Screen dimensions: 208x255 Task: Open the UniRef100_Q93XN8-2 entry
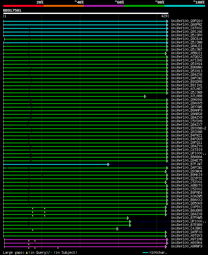click(x=188, y=128)
